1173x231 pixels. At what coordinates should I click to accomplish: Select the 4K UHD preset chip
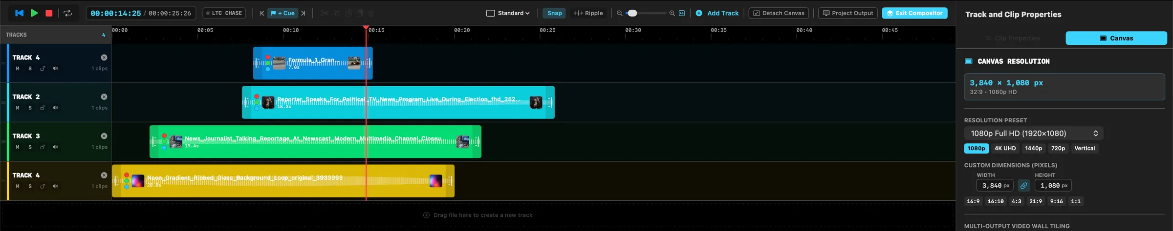(1005, 148)
